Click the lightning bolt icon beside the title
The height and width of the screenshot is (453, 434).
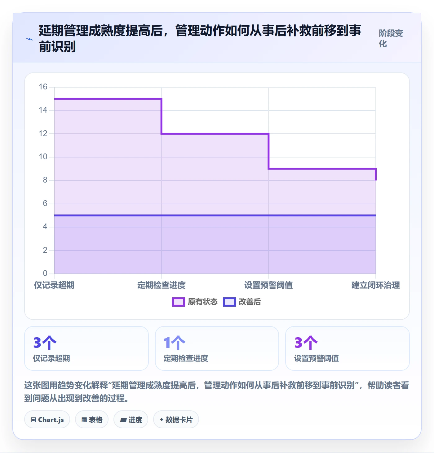[29, 39]
